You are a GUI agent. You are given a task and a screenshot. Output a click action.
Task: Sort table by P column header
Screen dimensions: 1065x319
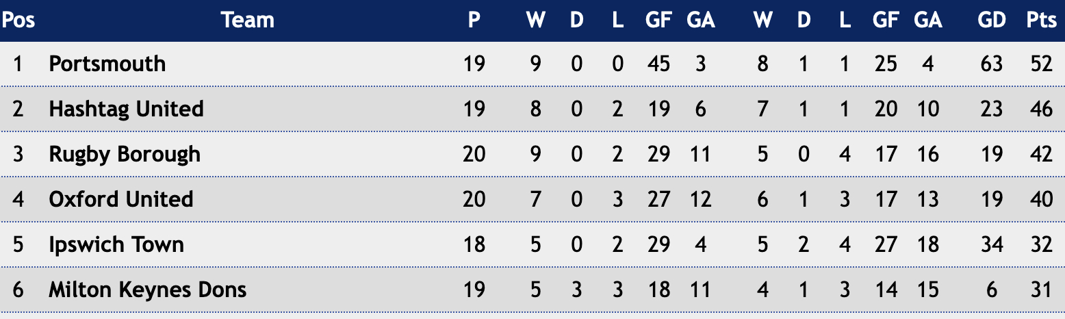click(x=474, y=21)
